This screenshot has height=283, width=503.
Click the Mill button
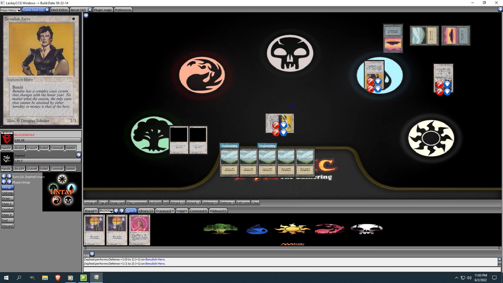[166, 203]
